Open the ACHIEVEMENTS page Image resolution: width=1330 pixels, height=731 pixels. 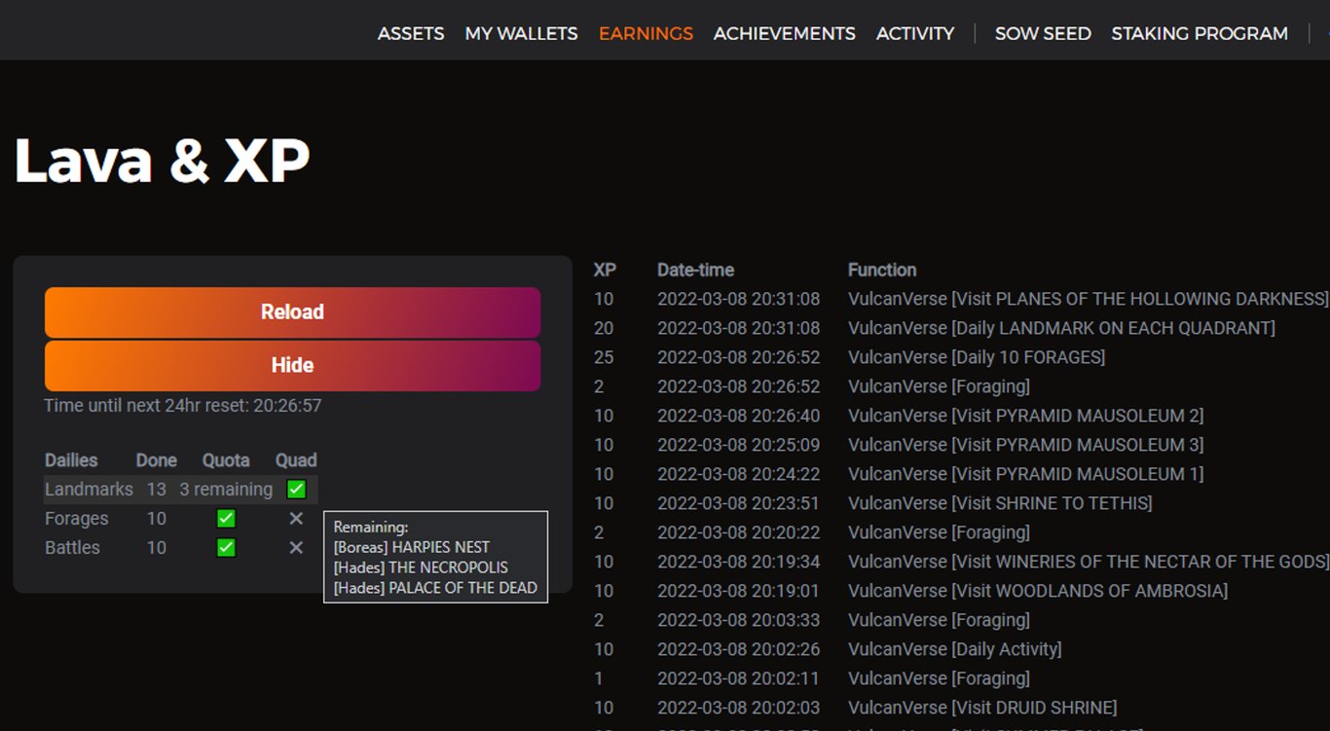(x=784, y=33)
